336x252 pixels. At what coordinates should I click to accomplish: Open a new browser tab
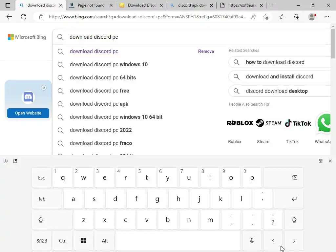[x=272, y=5]
